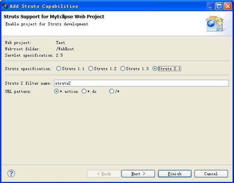This screenshot has width=234, height=183.
Task: Click the Next button
Action: 138,174
